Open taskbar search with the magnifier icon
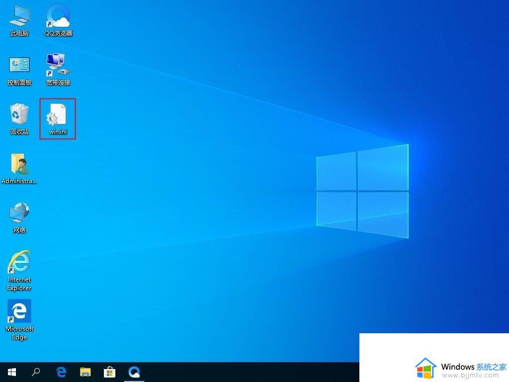Image resolution: width=509 pixels, height=382 pixels. tap(36, 372)
